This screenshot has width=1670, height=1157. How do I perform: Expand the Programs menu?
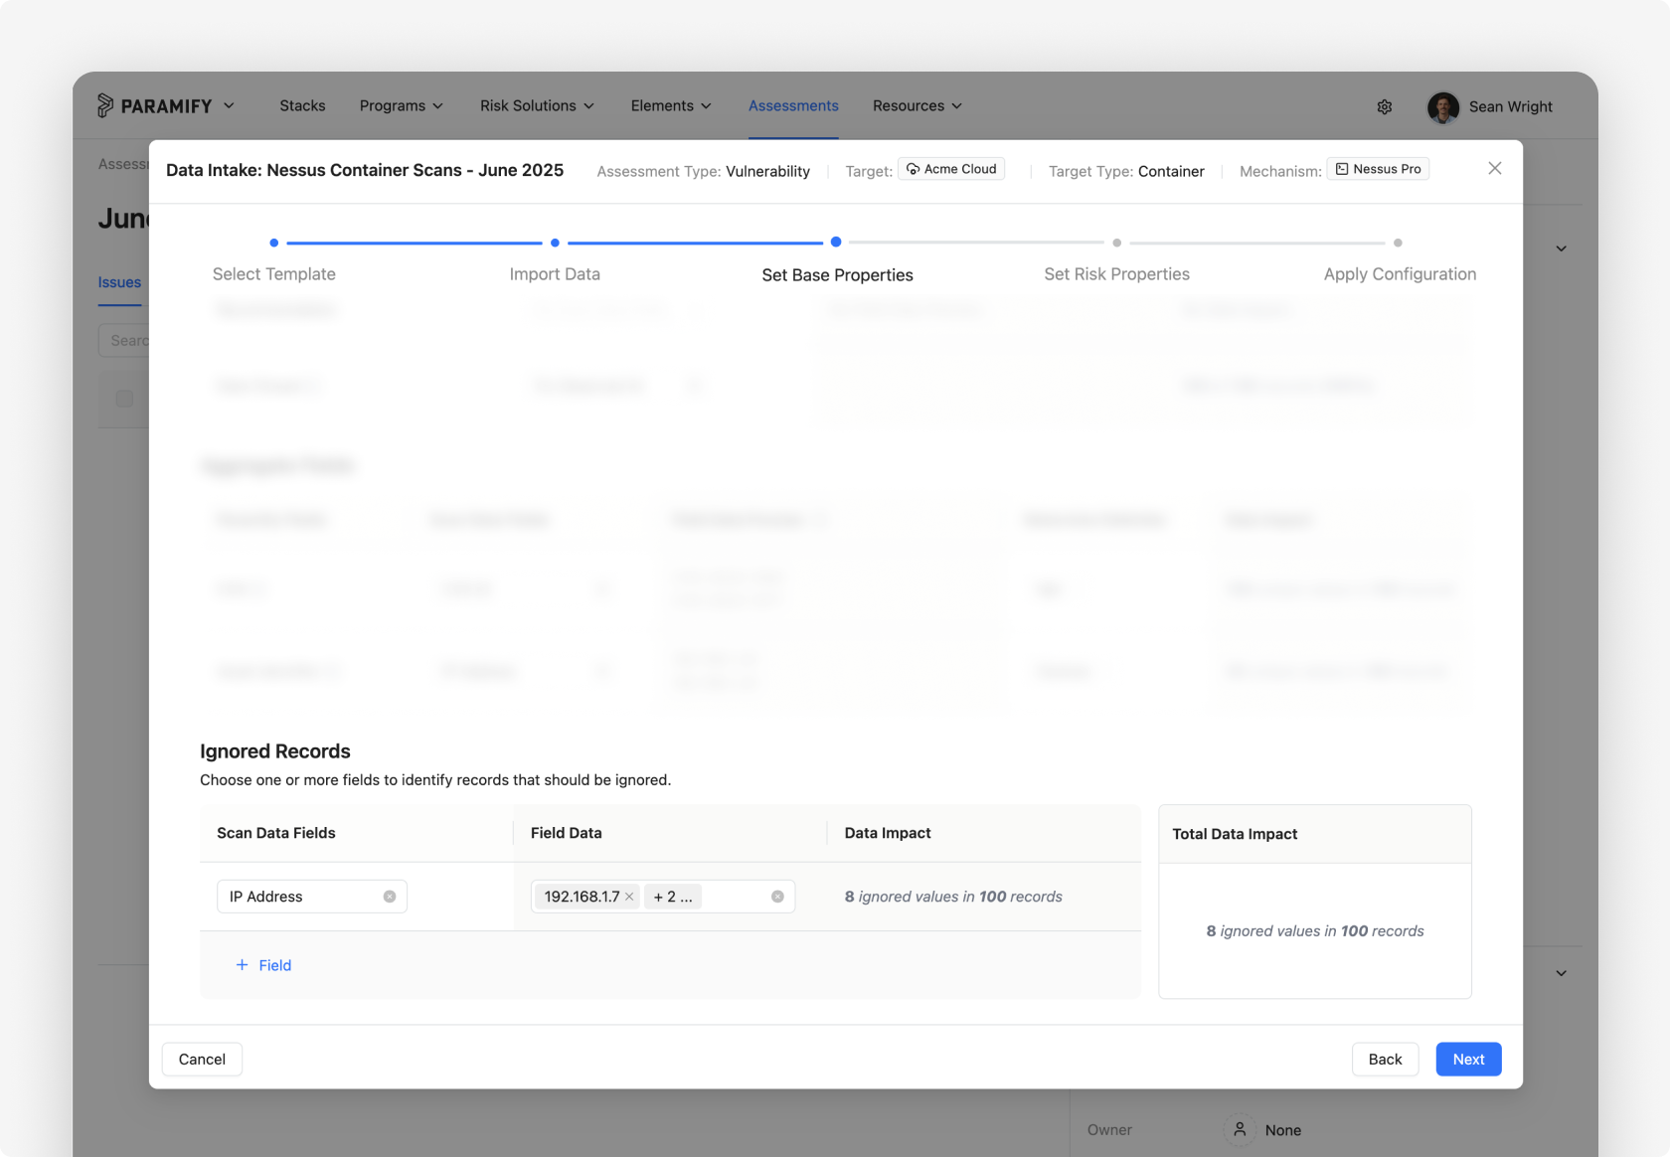click(402, 105)
